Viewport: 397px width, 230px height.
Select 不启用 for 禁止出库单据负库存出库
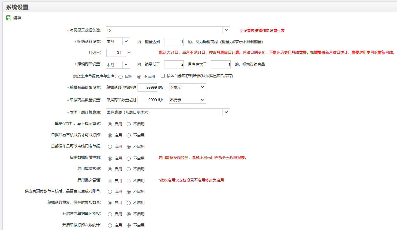(139, 76)
